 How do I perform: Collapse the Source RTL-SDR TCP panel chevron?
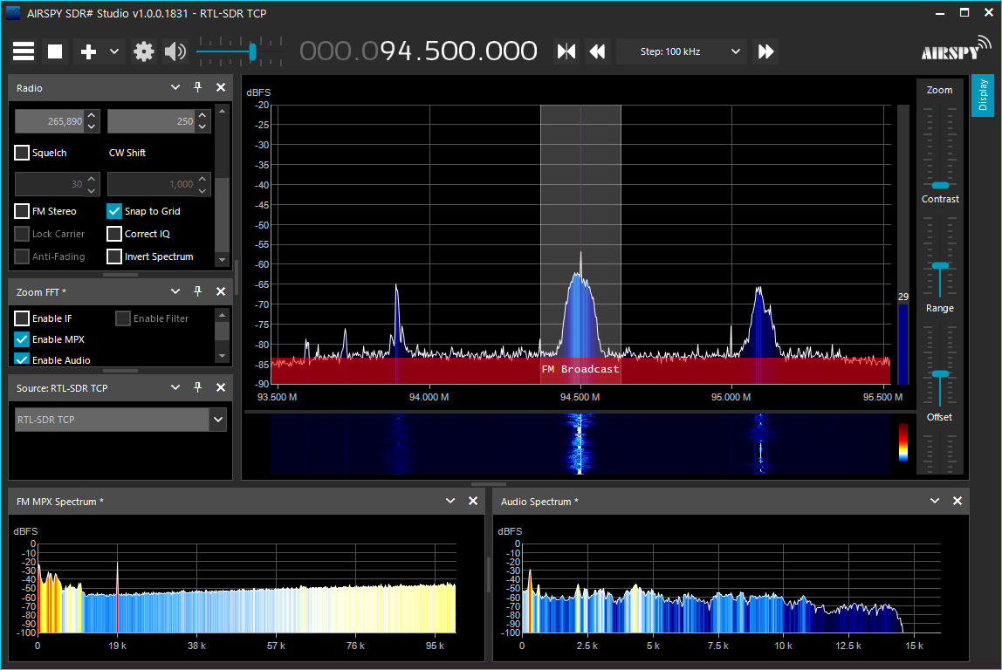175,387
